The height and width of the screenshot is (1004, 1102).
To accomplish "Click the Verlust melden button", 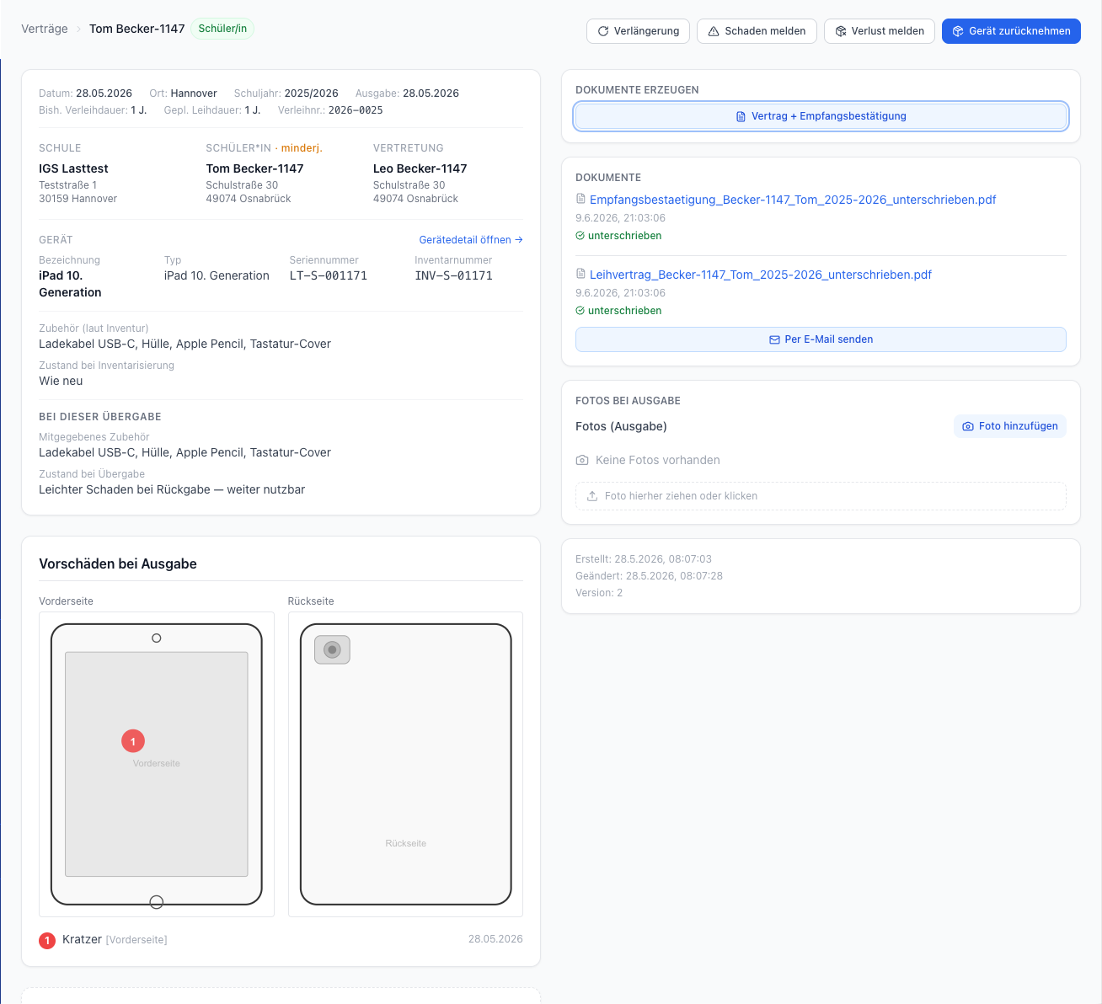I will (x=880, y=31).
